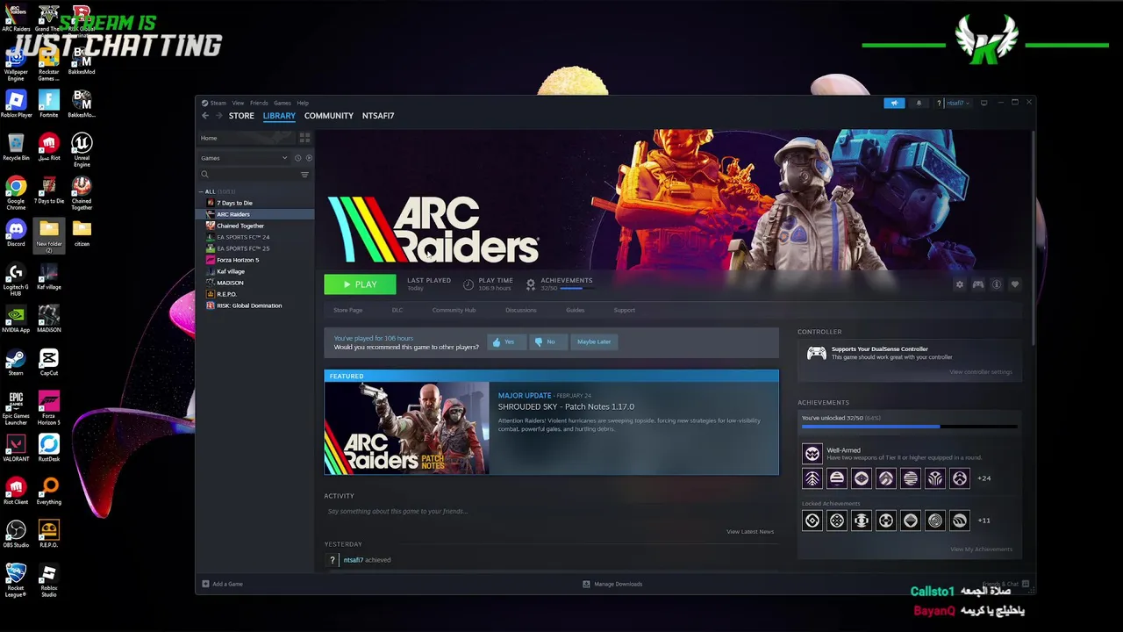Click No for game recommendation
Image resolution: width=1123 pixels, height=632 pixels.
pos(547,341)
